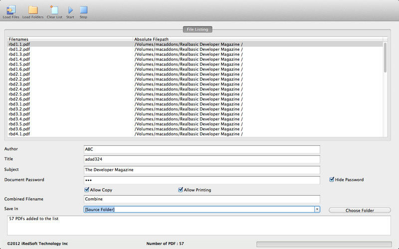This screenshot has width=399, height=249.
Task: Click the Filenames column header
Action: pos(70,39)
